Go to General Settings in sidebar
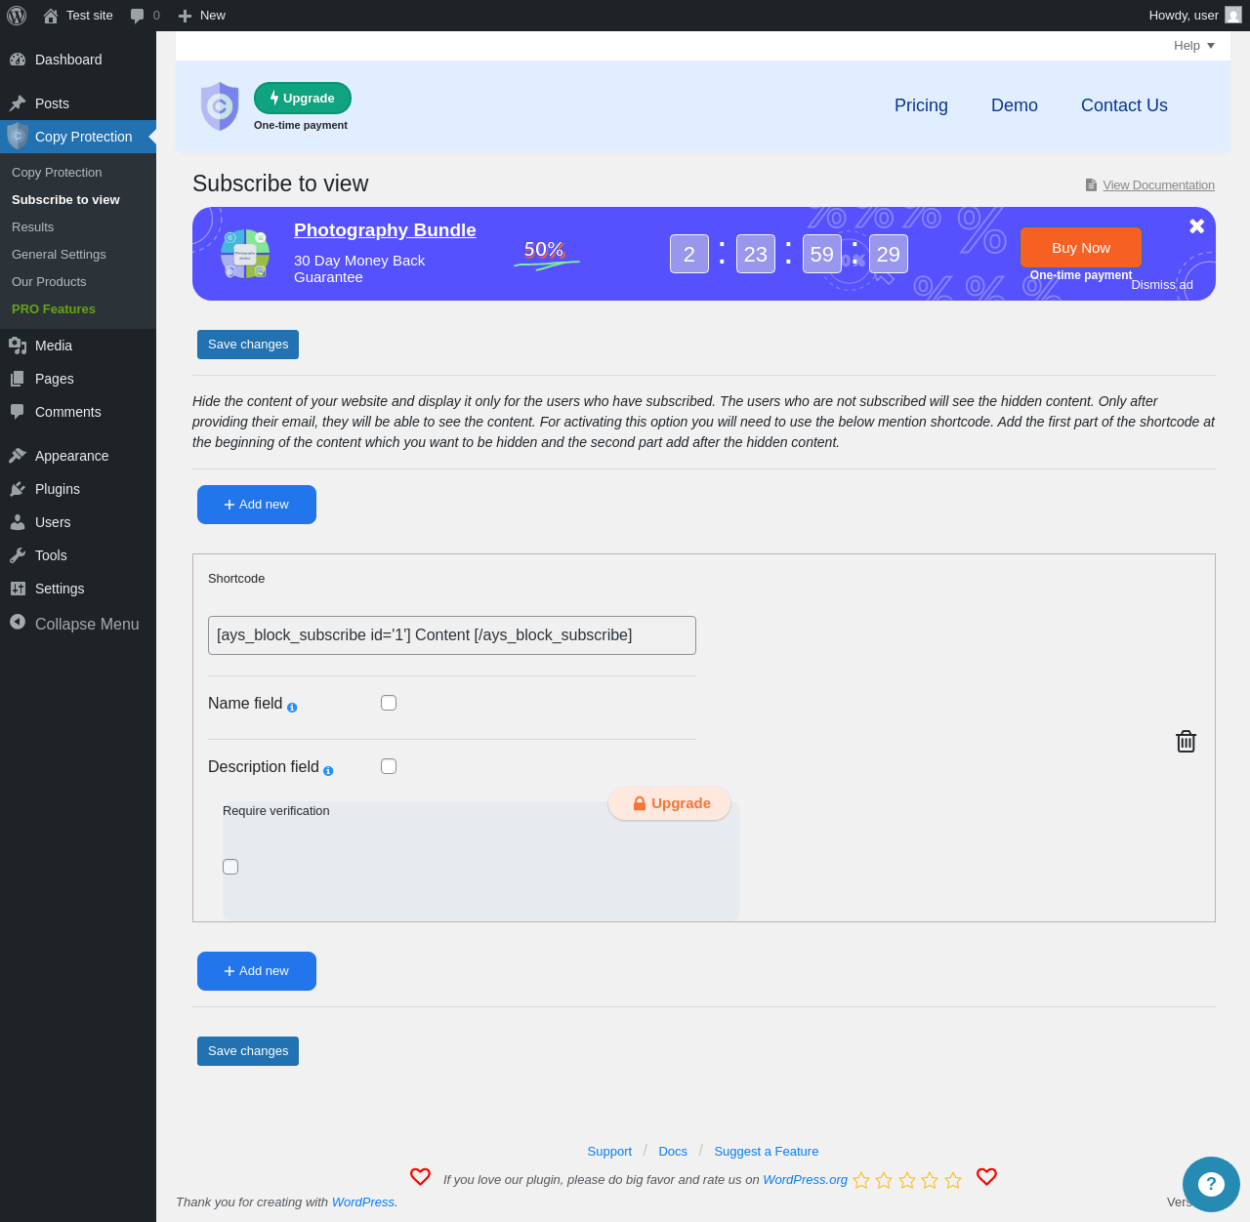 (x=59, y=254)
